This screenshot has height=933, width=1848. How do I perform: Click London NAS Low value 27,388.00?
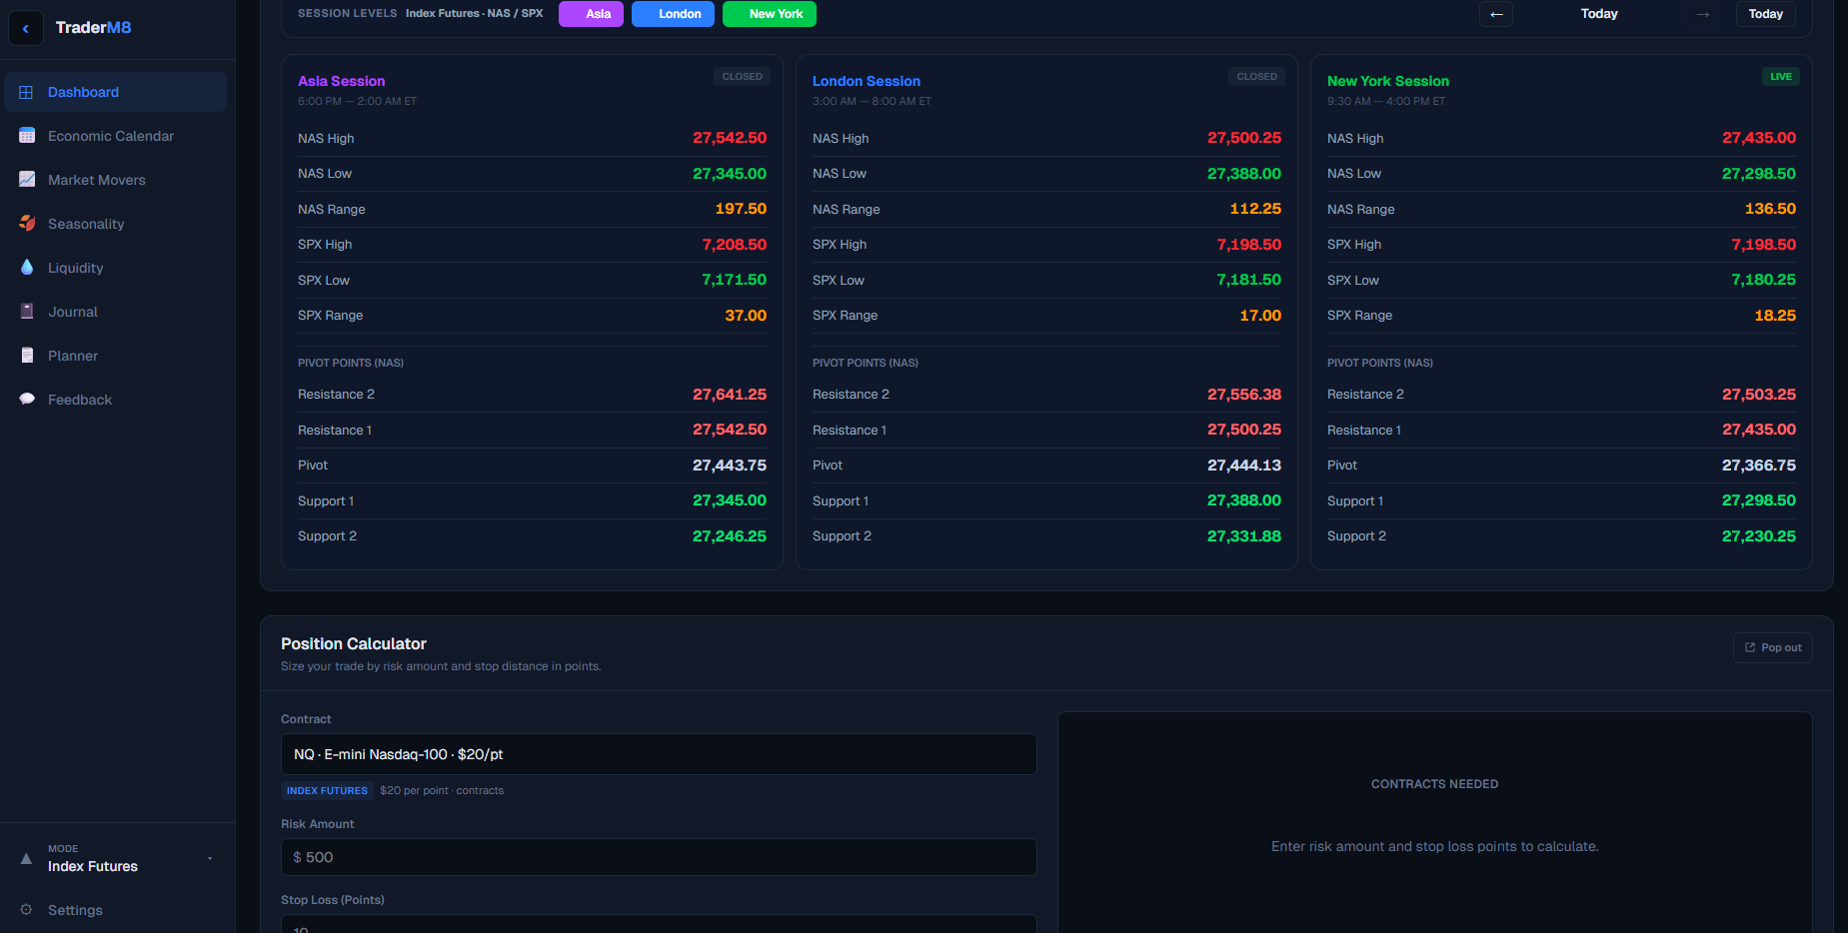pyautogui.click(x=1244, y=174)
